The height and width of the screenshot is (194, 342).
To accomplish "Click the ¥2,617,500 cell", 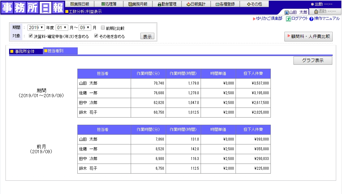I will point(253,103).
